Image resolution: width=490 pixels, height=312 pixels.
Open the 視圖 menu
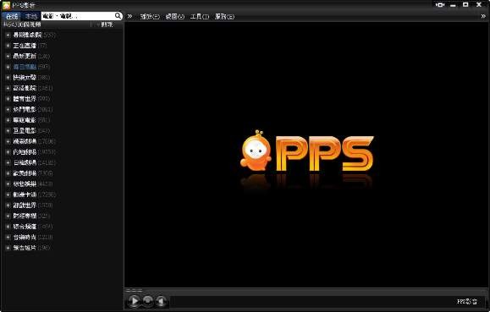tap(174, 17)
